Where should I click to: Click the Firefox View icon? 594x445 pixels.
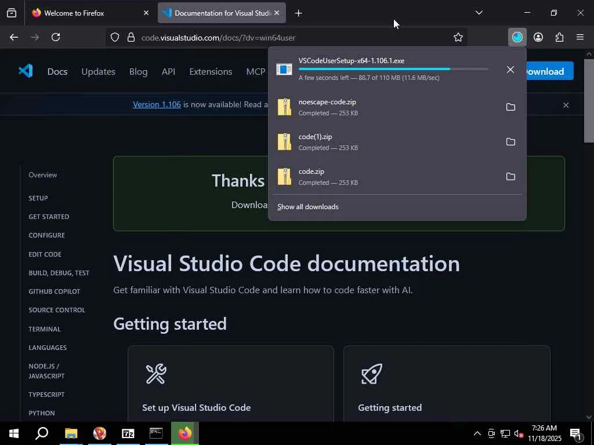[x=12, y=13]
